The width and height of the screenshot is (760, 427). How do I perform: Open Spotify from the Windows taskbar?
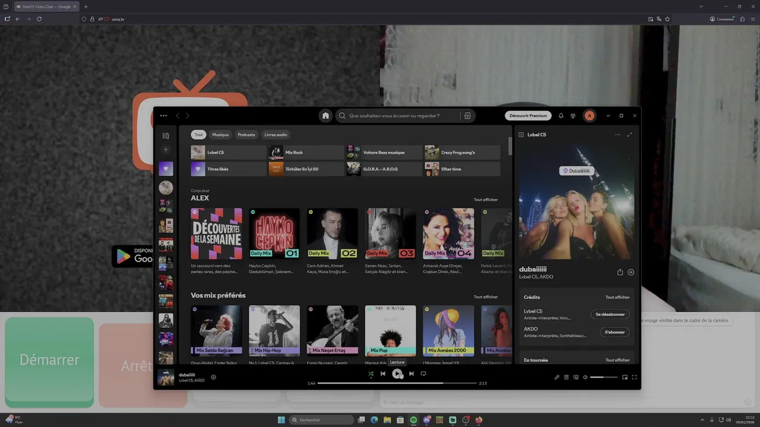[x=413, y=420]
